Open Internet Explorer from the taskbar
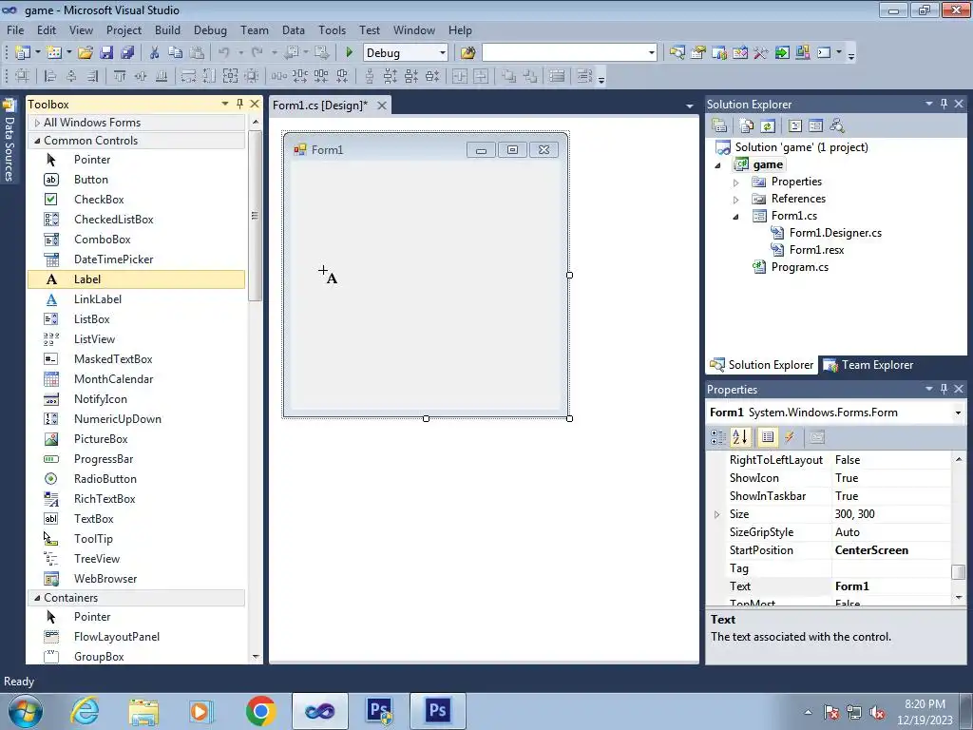This screenshot has width=973, height=730. pos(85,711)
